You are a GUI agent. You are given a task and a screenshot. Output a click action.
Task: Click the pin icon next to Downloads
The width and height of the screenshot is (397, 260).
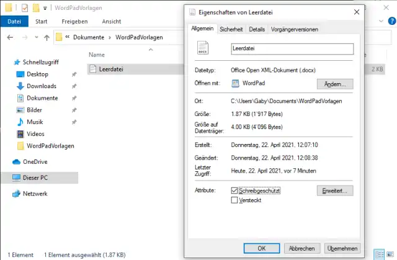click(74, 86)
